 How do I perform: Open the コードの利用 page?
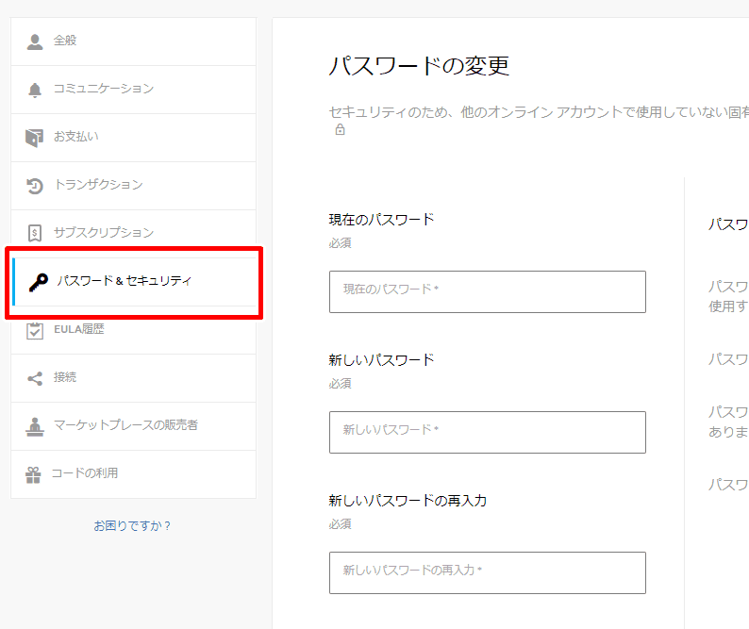pos(133,474)
